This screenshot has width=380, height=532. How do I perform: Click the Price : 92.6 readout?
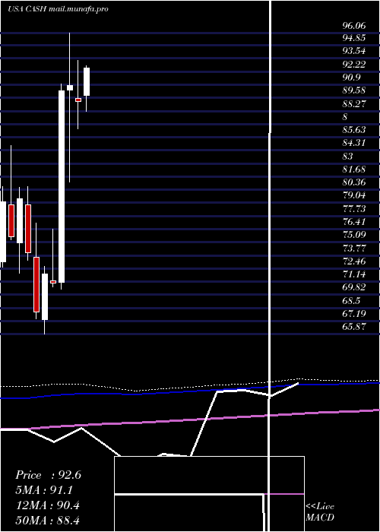pos(48,475)
